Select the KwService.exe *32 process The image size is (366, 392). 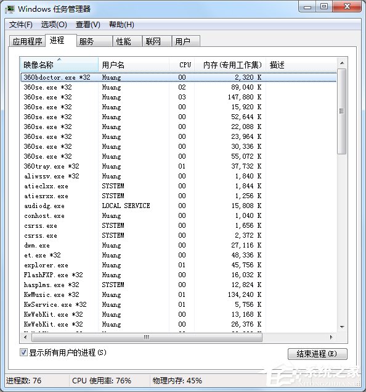click(179, 304)
